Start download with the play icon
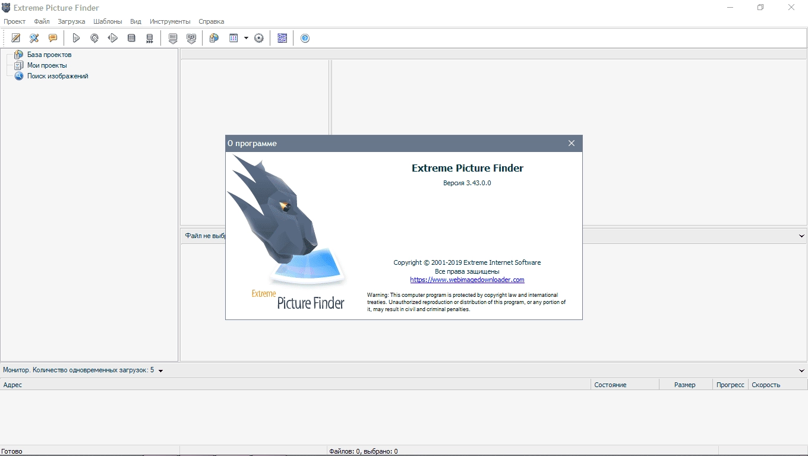 76,38
